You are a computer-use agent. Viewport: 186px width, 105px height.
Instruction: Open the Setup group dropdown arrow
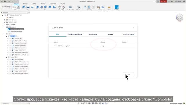point(16,10)
